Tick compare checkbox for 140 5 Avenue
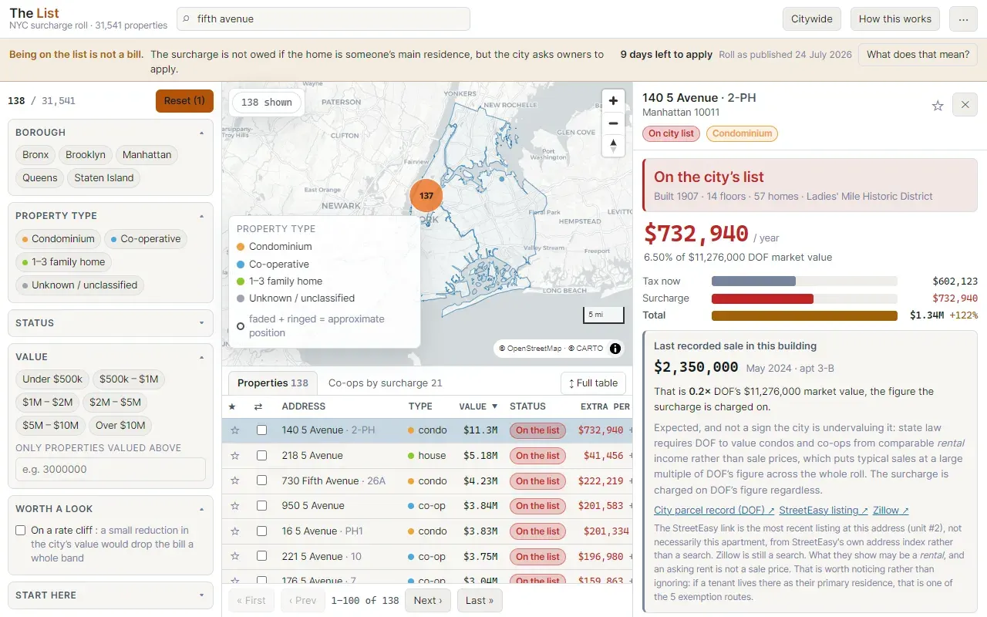Viewport: 987px width, 617px height. click(261, 430)
